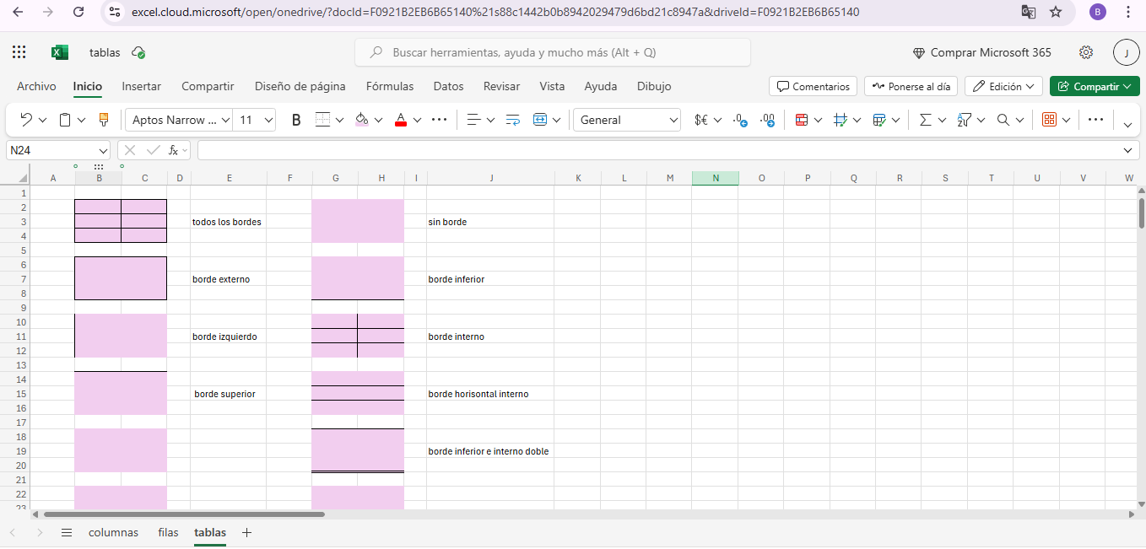Switch to the filas sheet tab
This screenshot has width=1146, height=549.
pos(168,532)
